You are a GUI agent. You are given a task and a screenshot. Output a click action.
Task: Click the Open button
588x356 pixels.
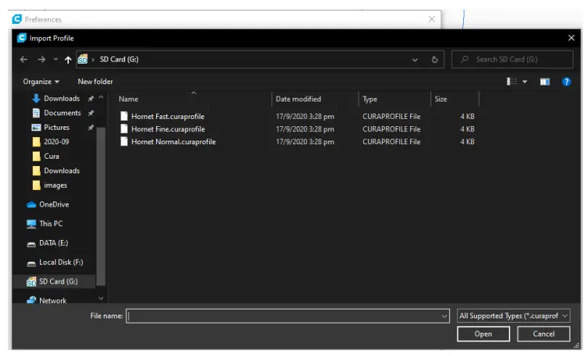pos(483,334)
